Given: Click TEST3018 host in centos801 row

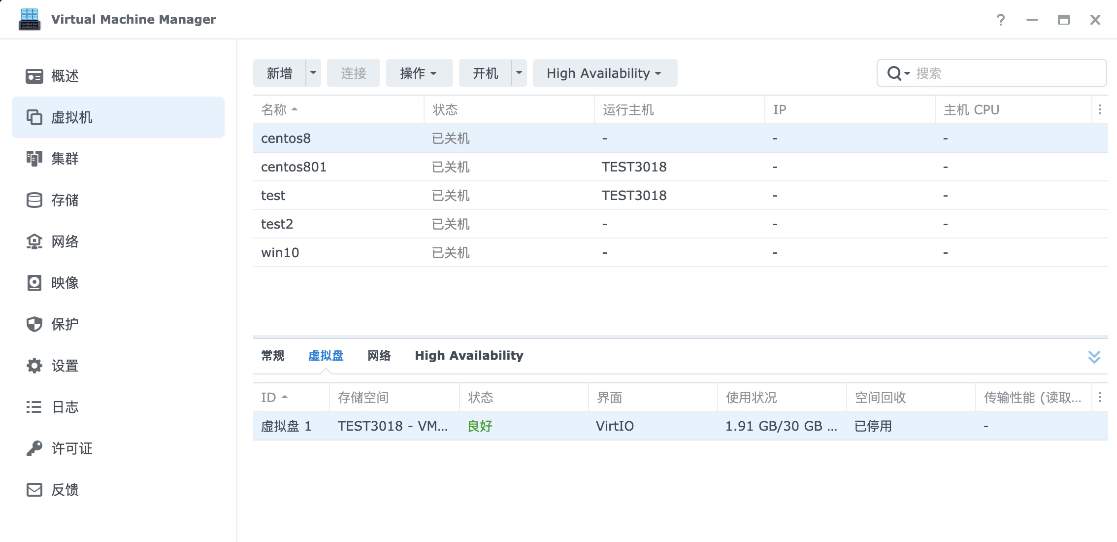Looking at the screenshot, I should point(634,167).
